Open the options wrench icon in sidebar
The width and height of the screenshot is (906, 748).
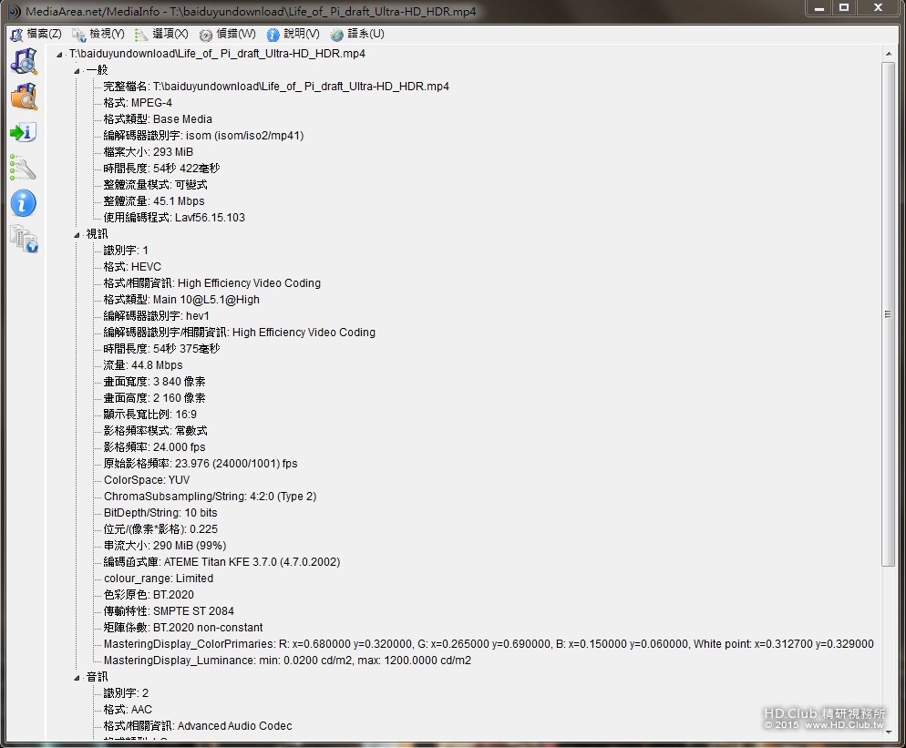(24, 168)
